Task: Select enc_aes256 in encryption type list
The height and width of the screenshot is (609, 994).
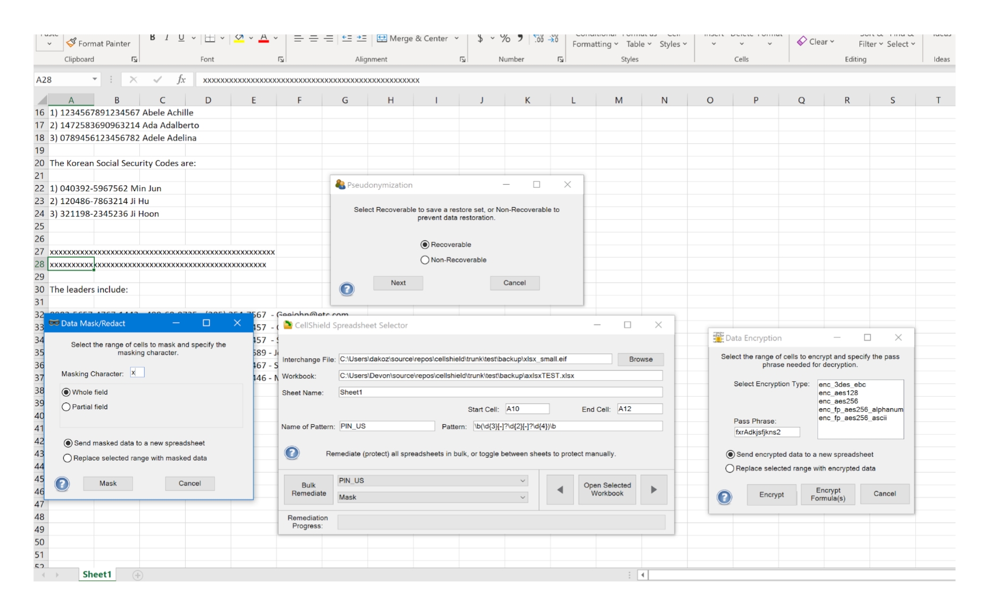Action: [x=838, y=401]
